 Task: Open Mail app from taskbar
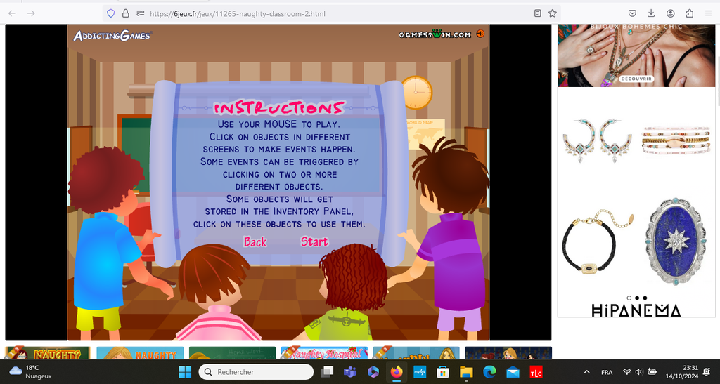click(513, 371)
